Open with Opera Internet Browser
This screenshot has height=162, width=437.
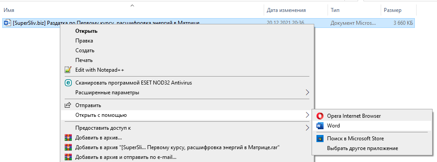[x=372, y=116]
